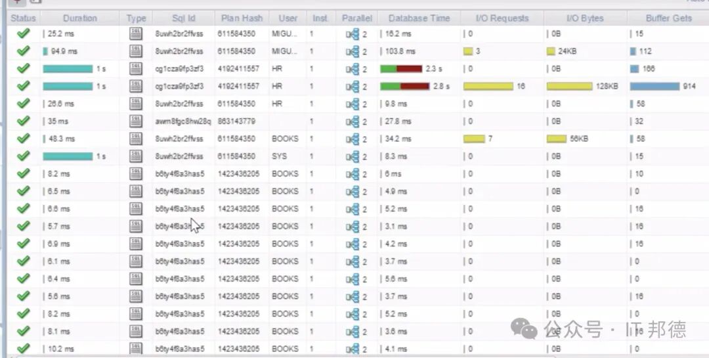Sort by the Type column header

pyautogui.click(x=136, y=18)
